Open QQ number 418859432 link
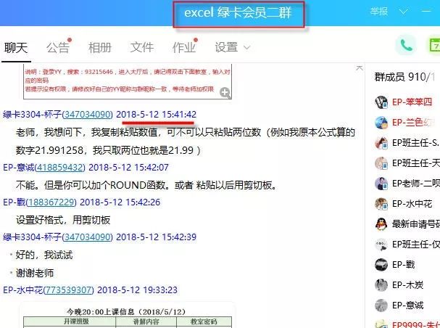Screen dimensions: 440x328 pos(59,168)
